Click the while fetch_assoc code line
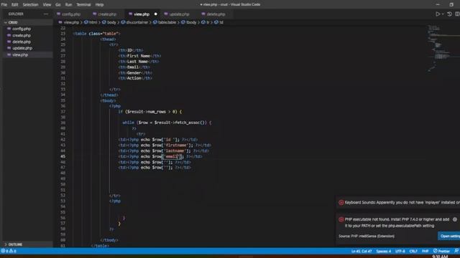 pyautogui.click(x=167, y=123)
